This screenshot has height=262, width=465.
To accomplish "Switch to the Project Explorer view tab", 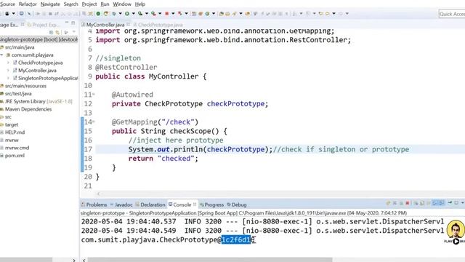I will (43, 25).
